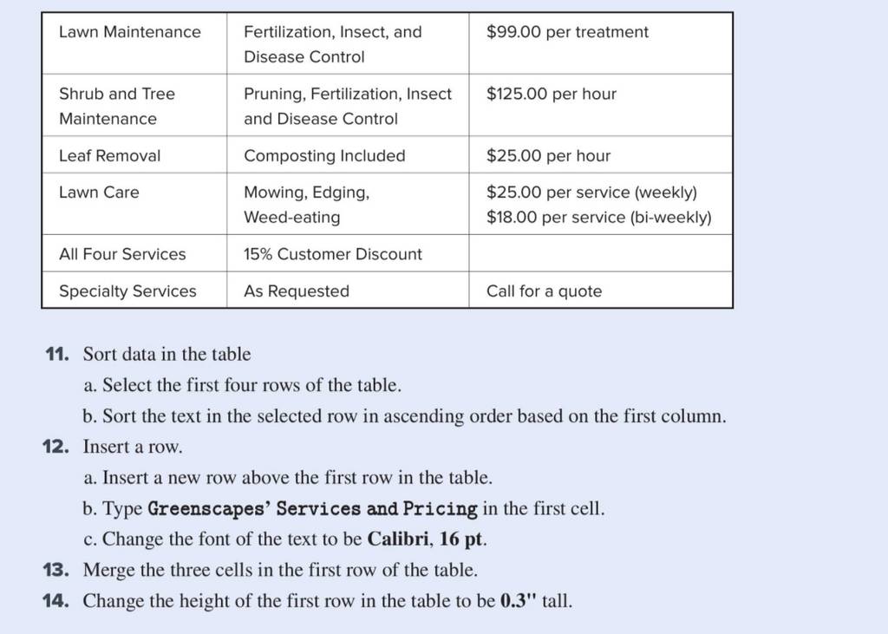
Task: Click the bold 'Greenscapes' Services and Pricing' text
Action: 312,508
